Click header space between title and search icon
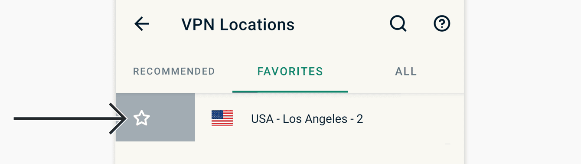581x164 pixels. pos(342,24)
